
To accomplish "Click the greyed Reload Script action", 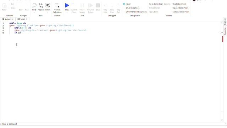I will (x=155, y=8).
